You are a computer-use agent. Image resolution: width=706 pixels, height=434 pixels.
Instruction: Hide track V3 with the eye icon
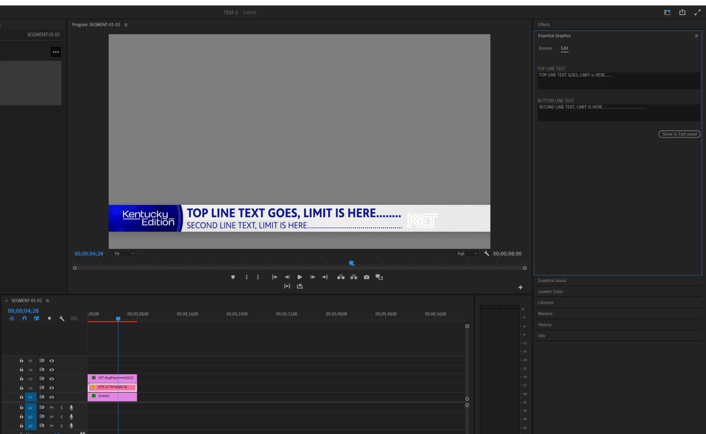[x=52, y=379]
